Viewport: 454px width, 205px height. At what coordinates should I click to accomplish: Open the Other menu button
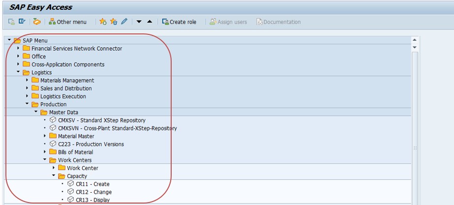pyautogui.click(x=67, y=22)
